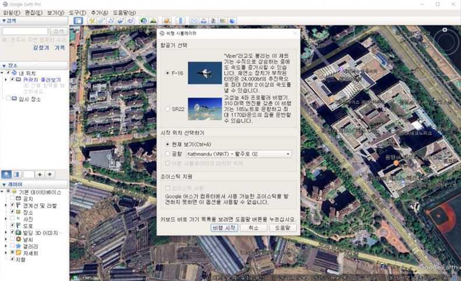Disable the 경계선 및 라벨 layer checkbox
461x281 pixels.
12,205
